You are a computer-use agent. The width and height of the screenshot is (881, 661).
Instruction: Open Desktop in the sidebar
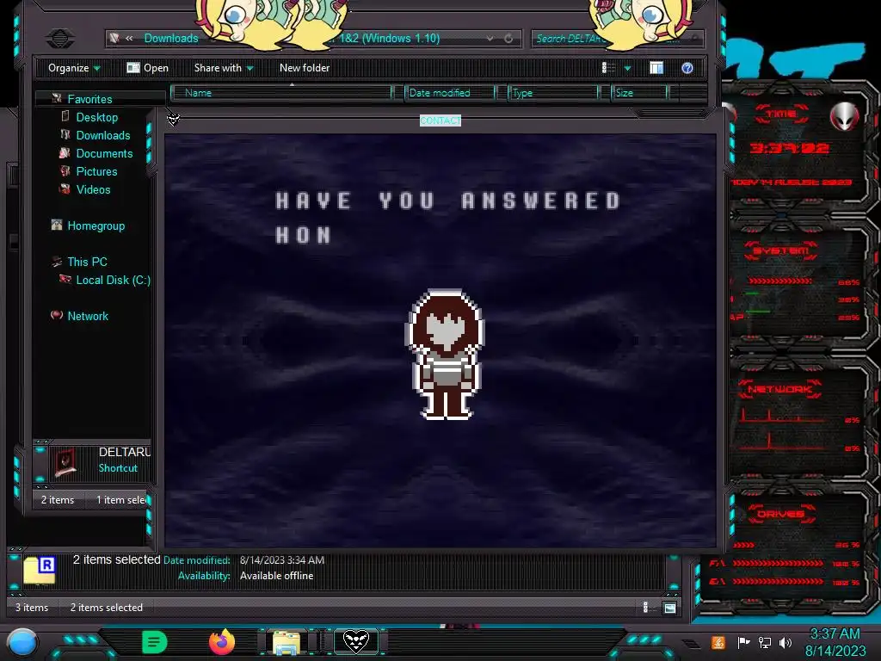(x=97, y=117)
